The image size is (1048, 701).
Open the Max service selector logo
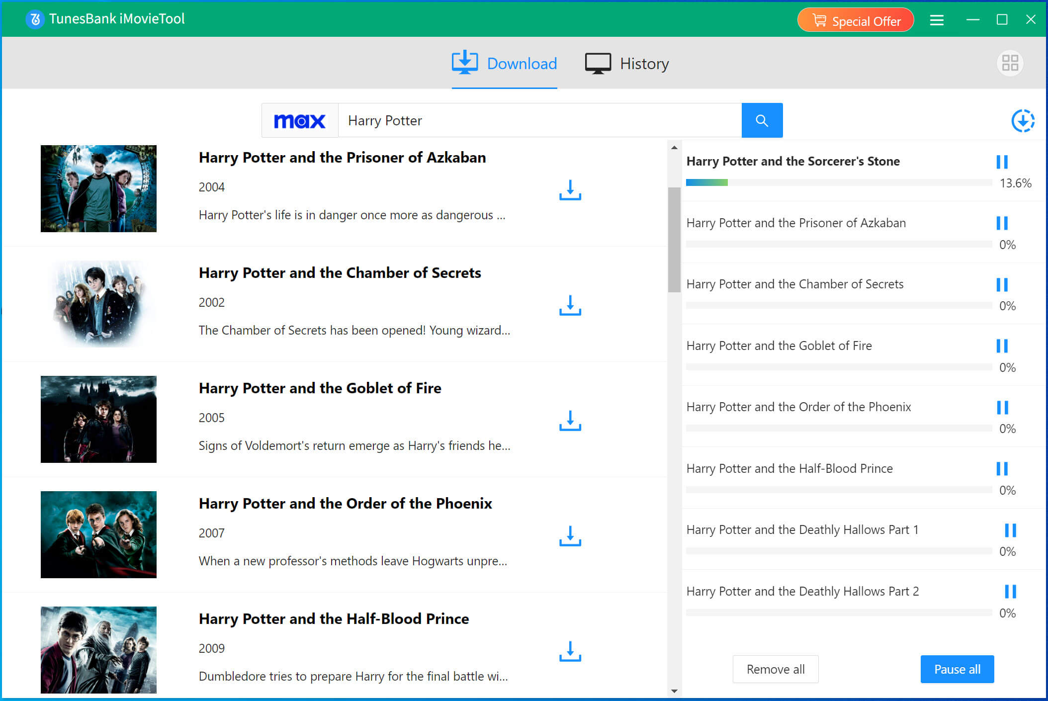tap(300, 120)
